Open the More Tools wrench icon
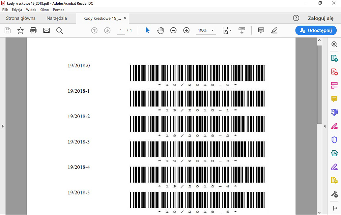The height and width of the screenshot is (215, 341). coord(334,194)
